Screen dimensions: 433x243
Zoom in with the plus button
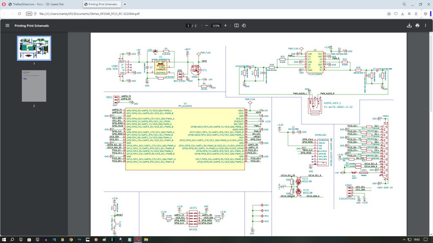[x=225, y=26]
